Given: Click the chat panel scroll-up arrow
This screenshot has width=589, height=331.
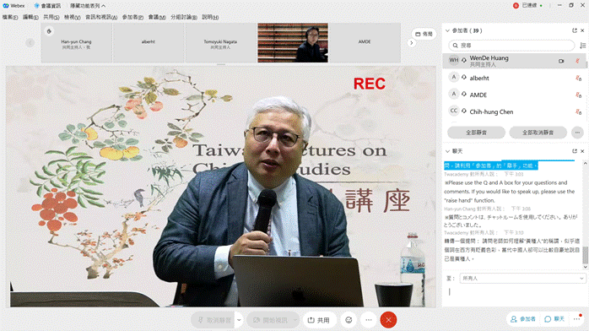Looking at the screenshot, I should [585, 164].
